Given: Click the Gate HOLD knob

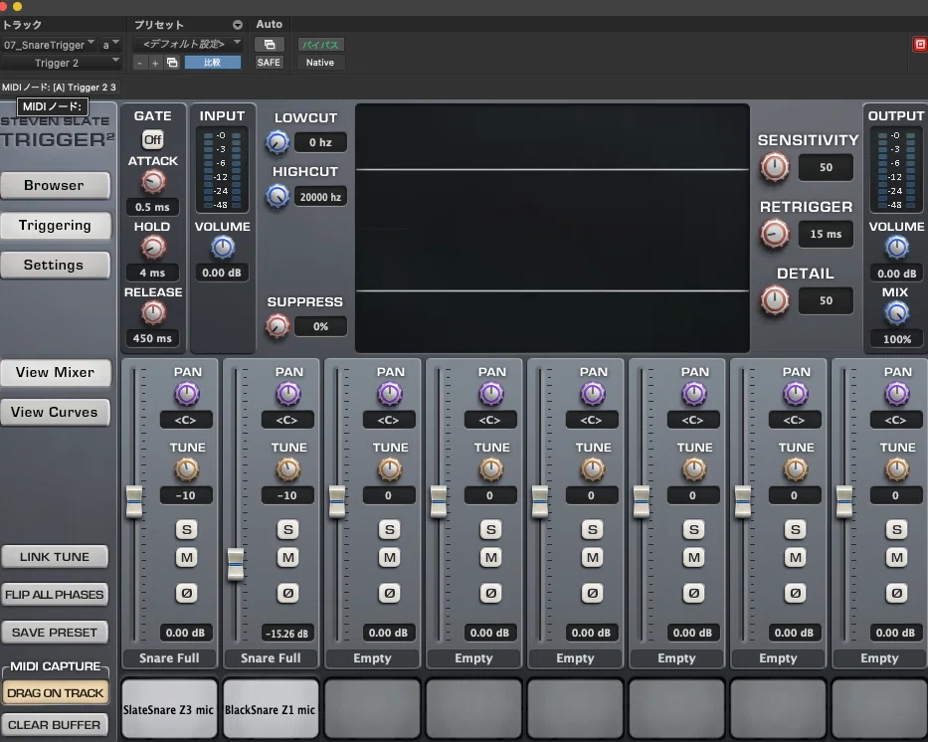Looking at the screenshot, I should (153, 248).
